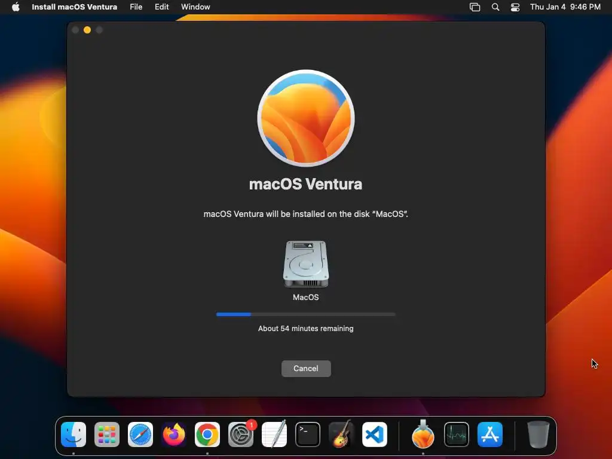Show the date and time notification panel
The width and height of the screenshot is (612, 459).
point(565,7)
